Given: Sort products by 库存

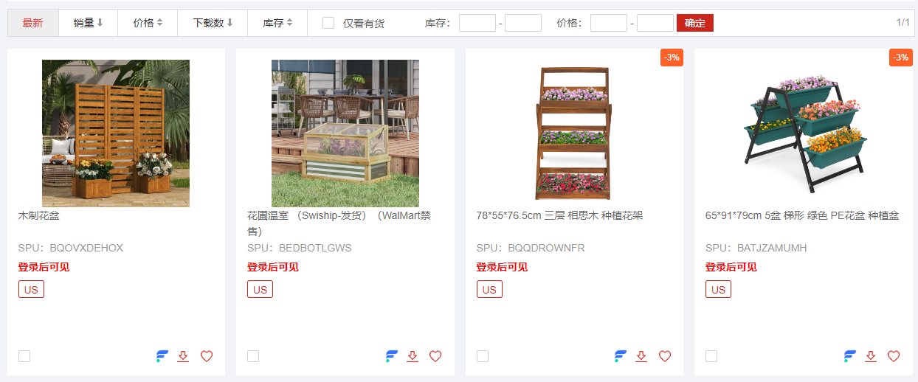Looking at the screenshot, I should (x=277, y=23).
